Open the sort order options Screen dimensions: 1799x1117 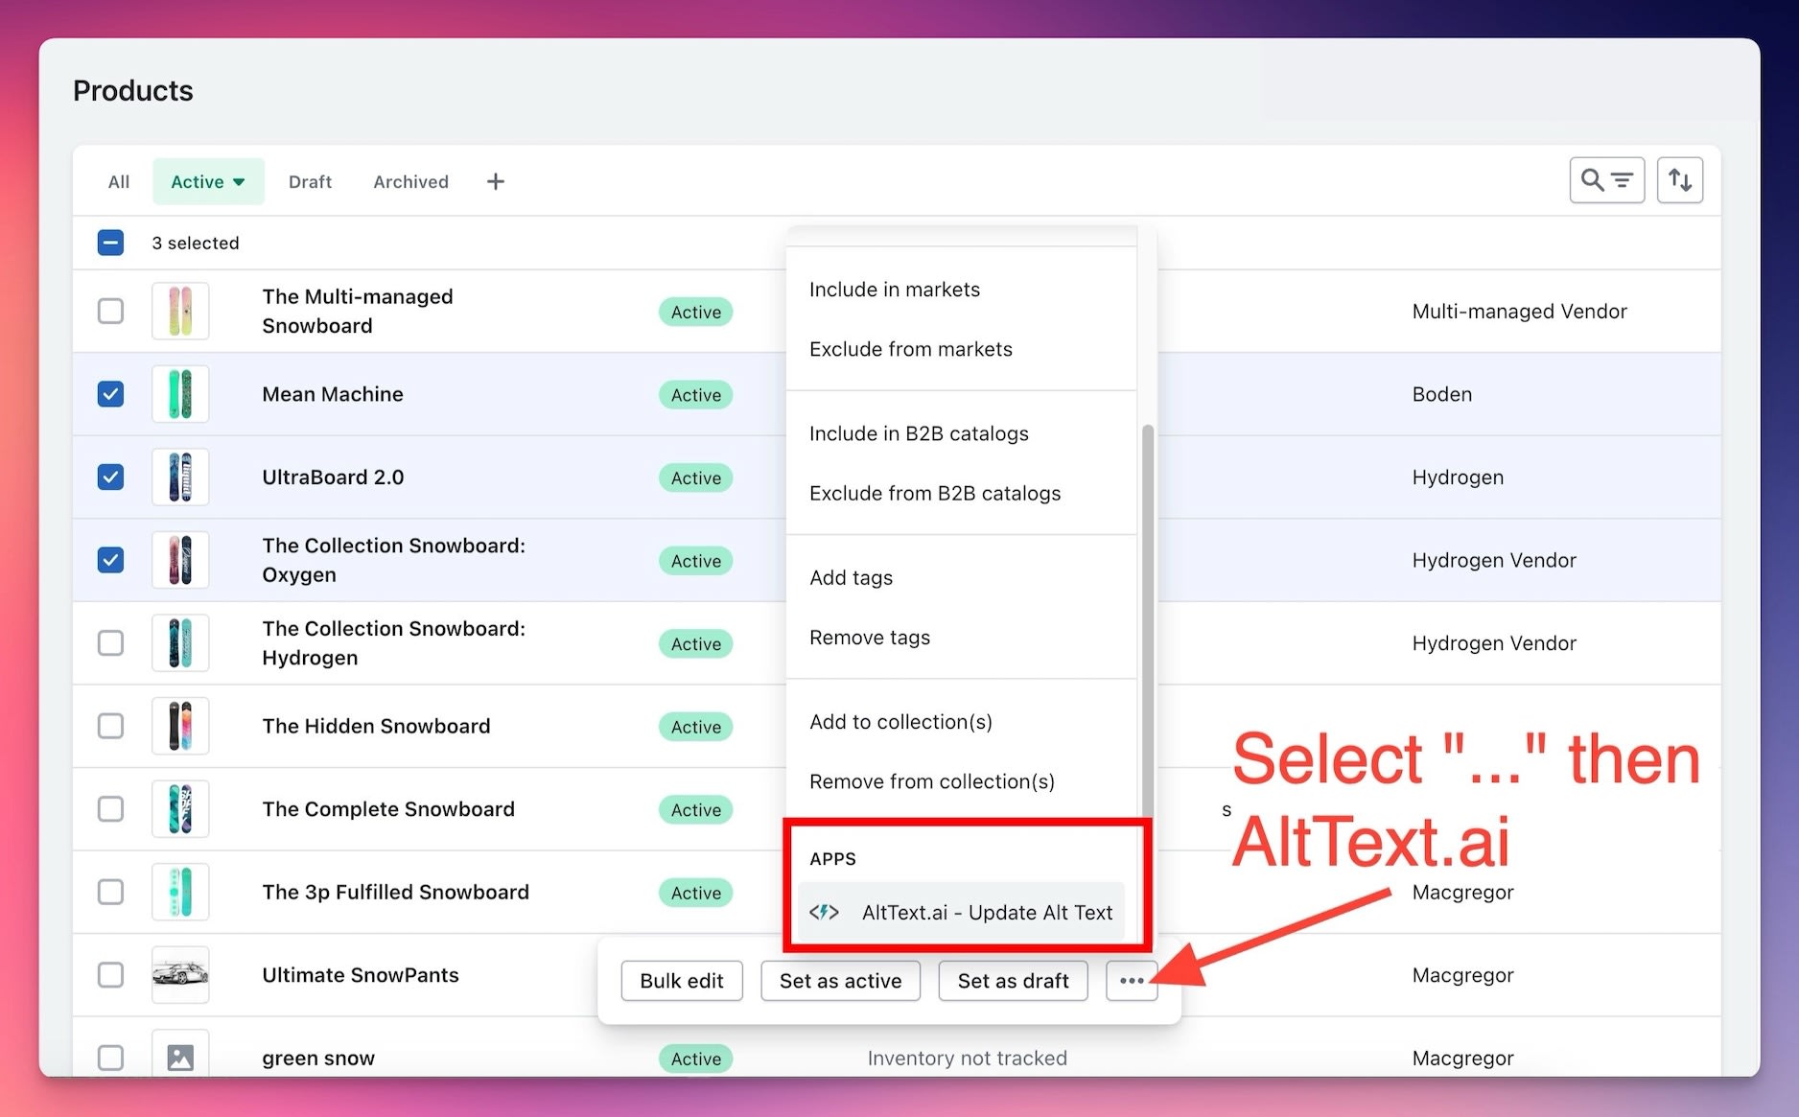(x=1679, y=180)
